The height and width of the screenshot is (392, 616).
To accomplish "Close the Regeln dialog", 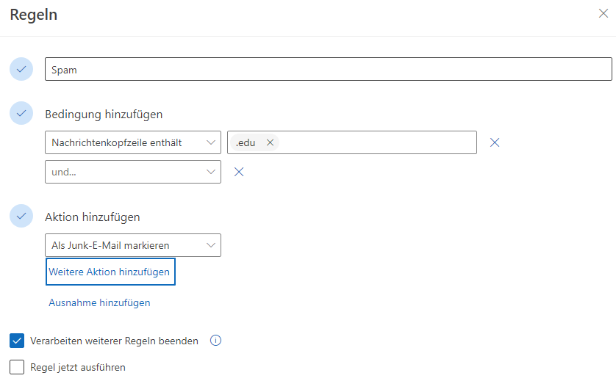I will click(x=603, y=14).
